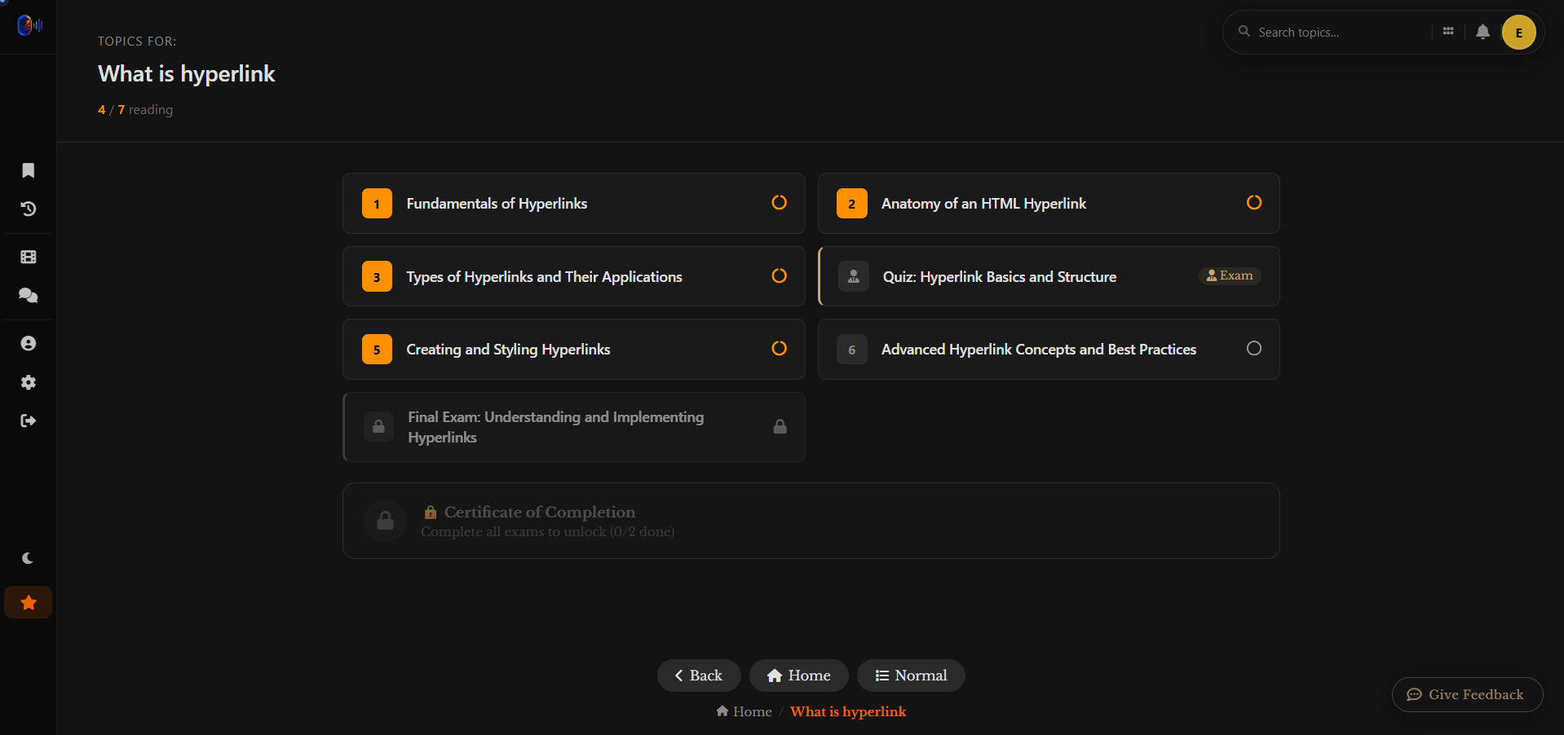Click progress circle on Types of Hyperlinks
This screenshot has height=735, width=1564.
point(780,276)
